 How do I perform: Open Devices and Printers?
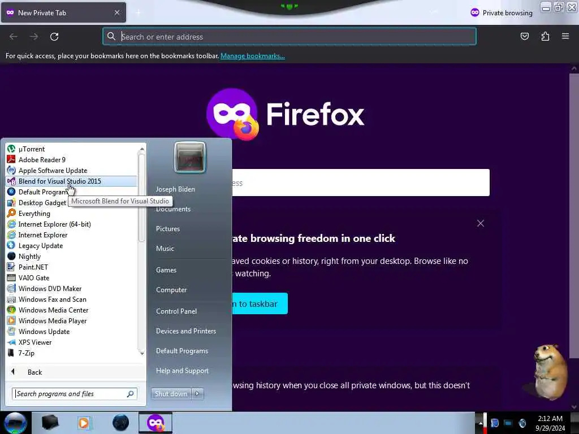[186, 331]
